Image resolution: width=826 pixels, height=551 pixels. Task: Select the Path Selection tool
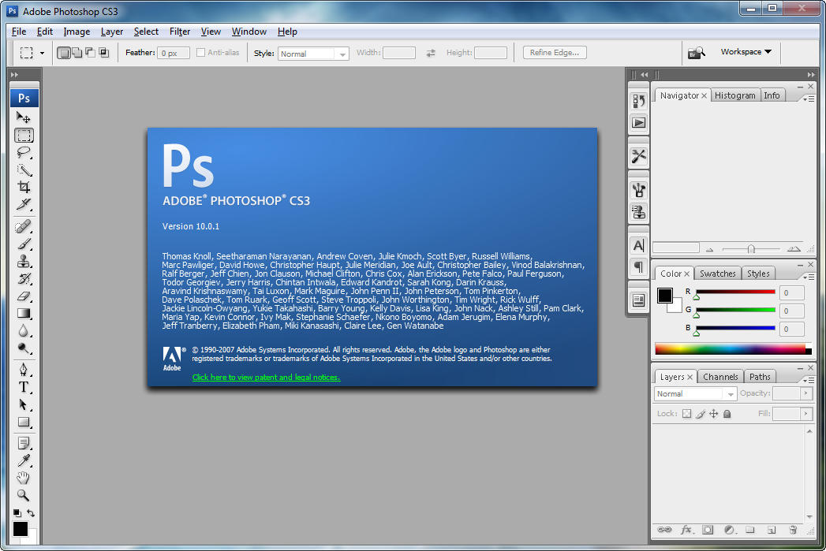(x=24, y=404)
